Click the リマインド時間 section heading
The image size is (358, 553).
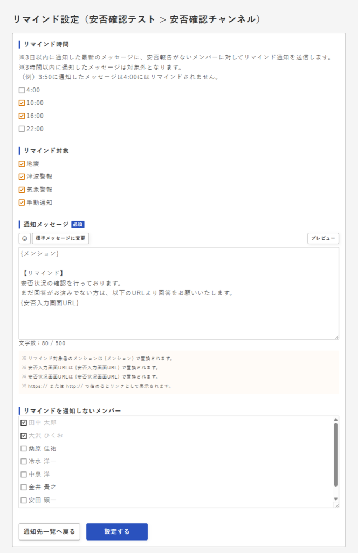pos(46,44)
